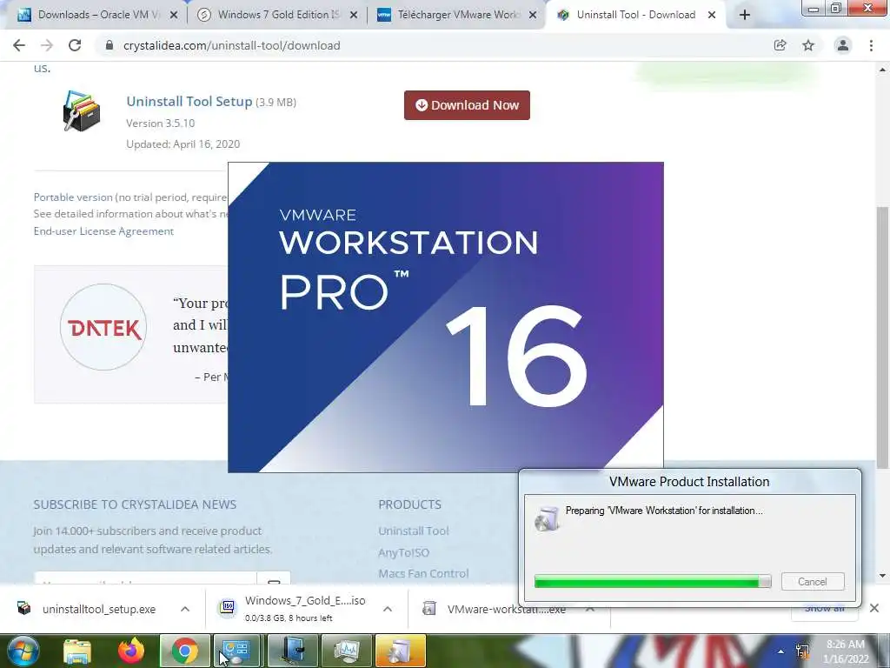Cancel the VMware Product Installation

point(813,582)
